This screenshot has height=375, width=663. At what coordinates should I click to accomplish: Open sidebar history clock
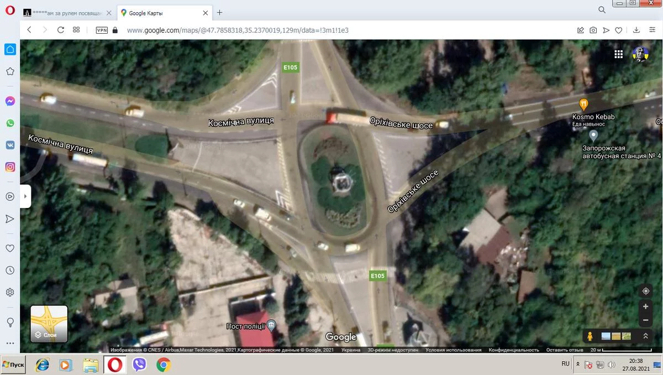(x=10, y=270)
